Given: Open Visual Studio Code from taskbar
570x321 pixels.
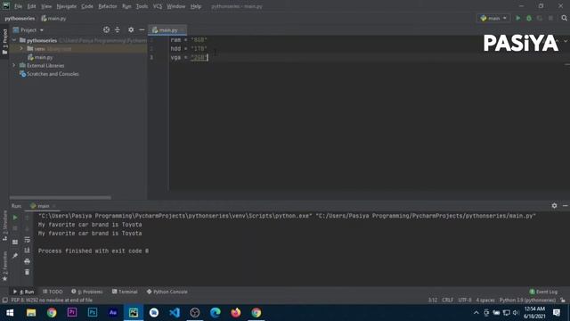Looking at the screenshot, I should [175, 313].
